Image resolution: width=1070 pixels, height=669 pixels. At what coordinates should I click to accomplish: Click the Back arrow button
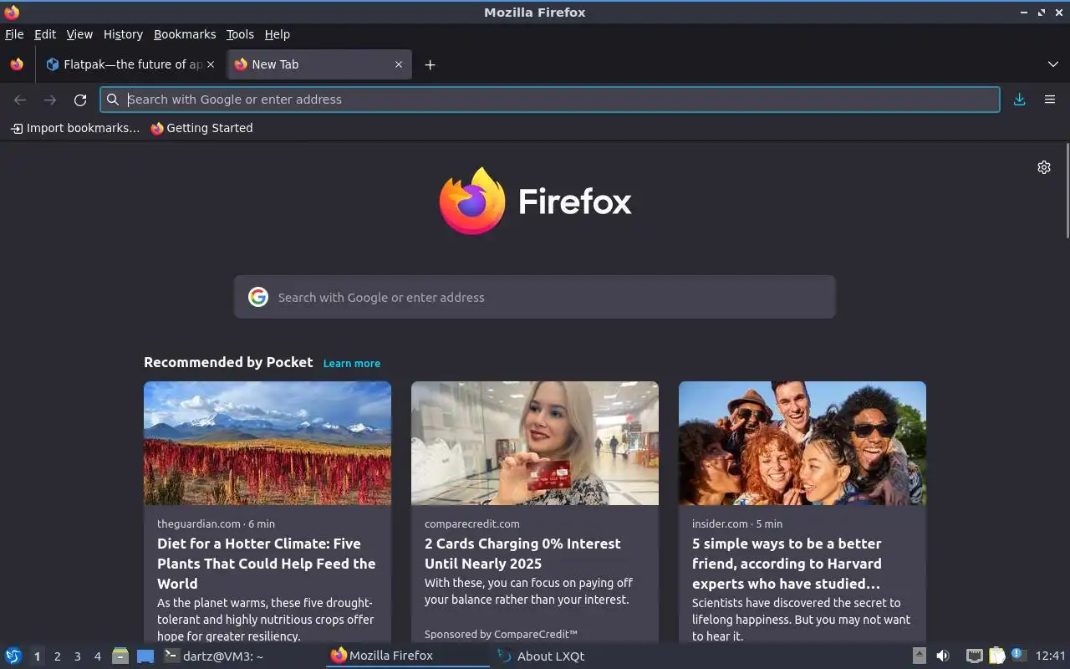[20, 100]
